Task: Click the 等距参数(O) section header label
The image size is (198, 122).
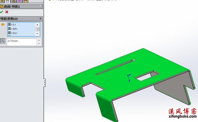Action: coord(9,19)
